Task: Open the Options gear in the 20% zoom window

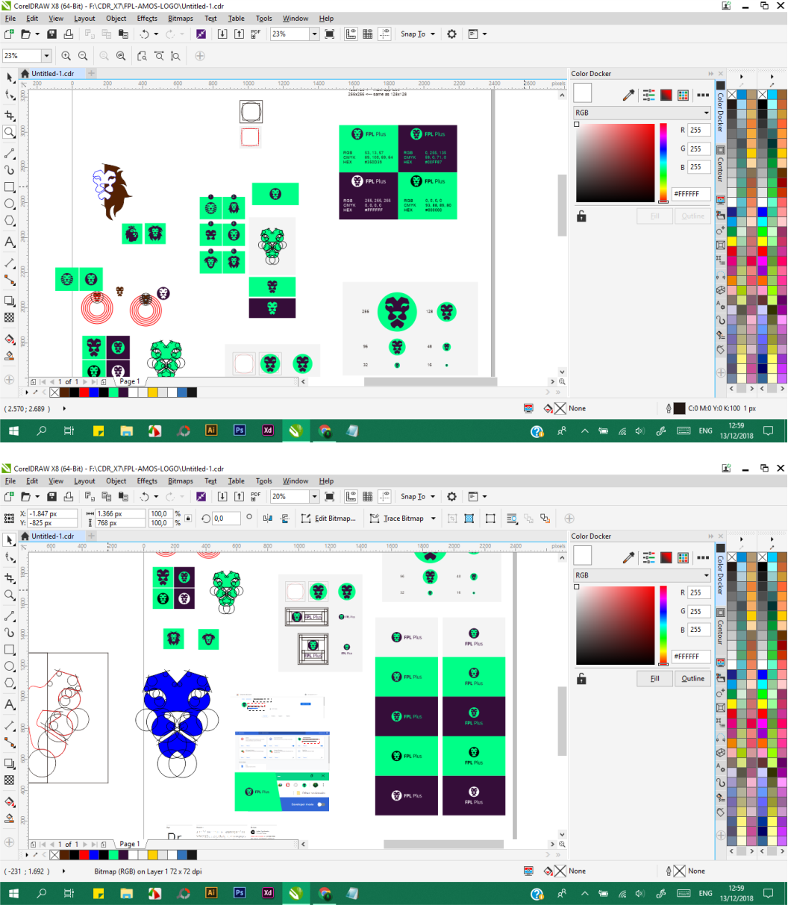Action: [451, 496]
